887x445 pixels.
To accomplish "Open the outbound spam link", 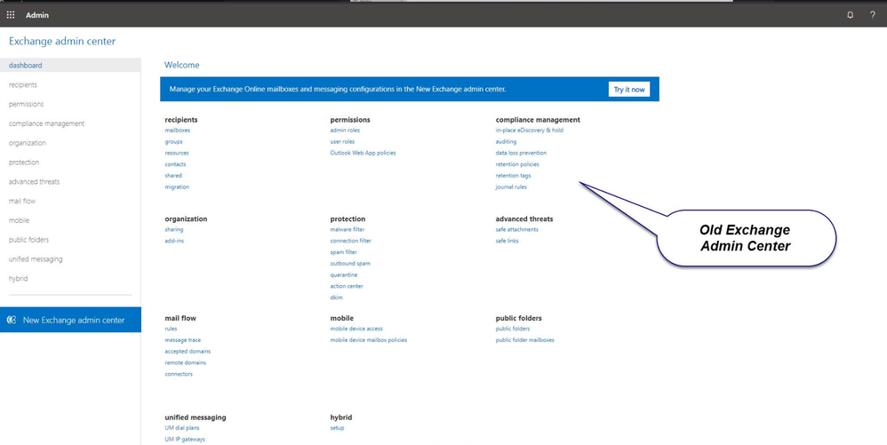I will (x=351, y=264).
